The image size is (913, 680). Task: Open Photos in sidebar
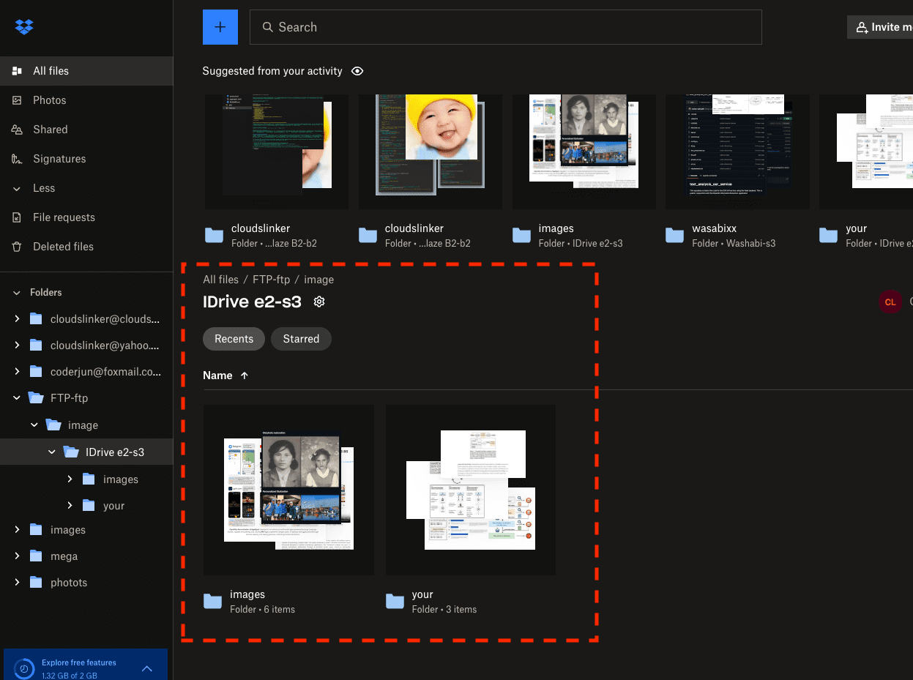[x=86, y=100]
